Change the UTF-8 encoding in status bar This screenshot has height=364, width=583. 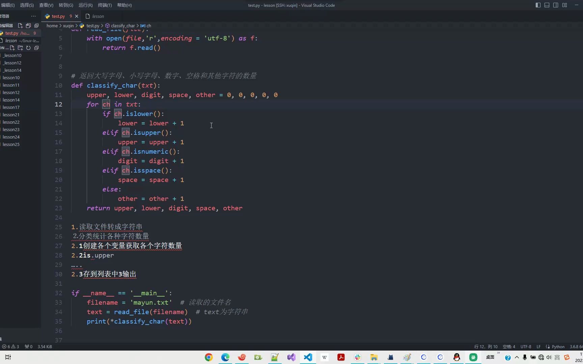tap(525, 346)
